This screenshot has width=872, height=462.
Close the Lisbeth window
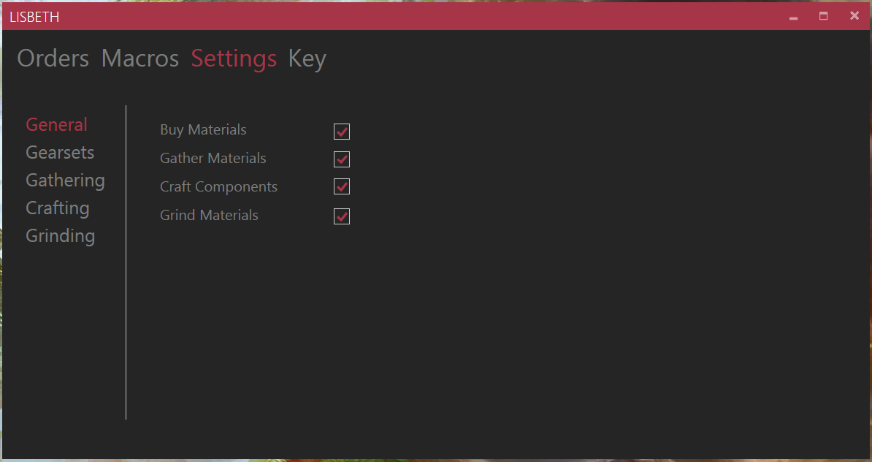pos(854,16)
